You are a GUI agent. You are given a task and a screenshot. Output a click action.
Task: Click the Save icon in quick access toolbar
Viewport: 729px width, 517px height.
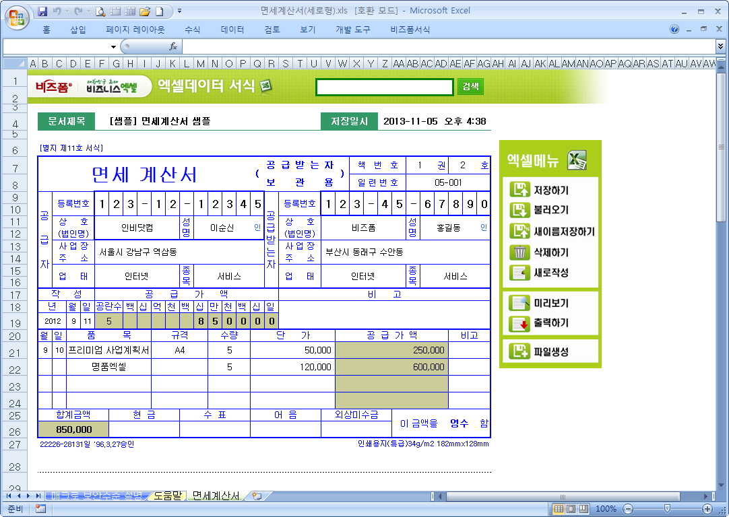(42, 11)
